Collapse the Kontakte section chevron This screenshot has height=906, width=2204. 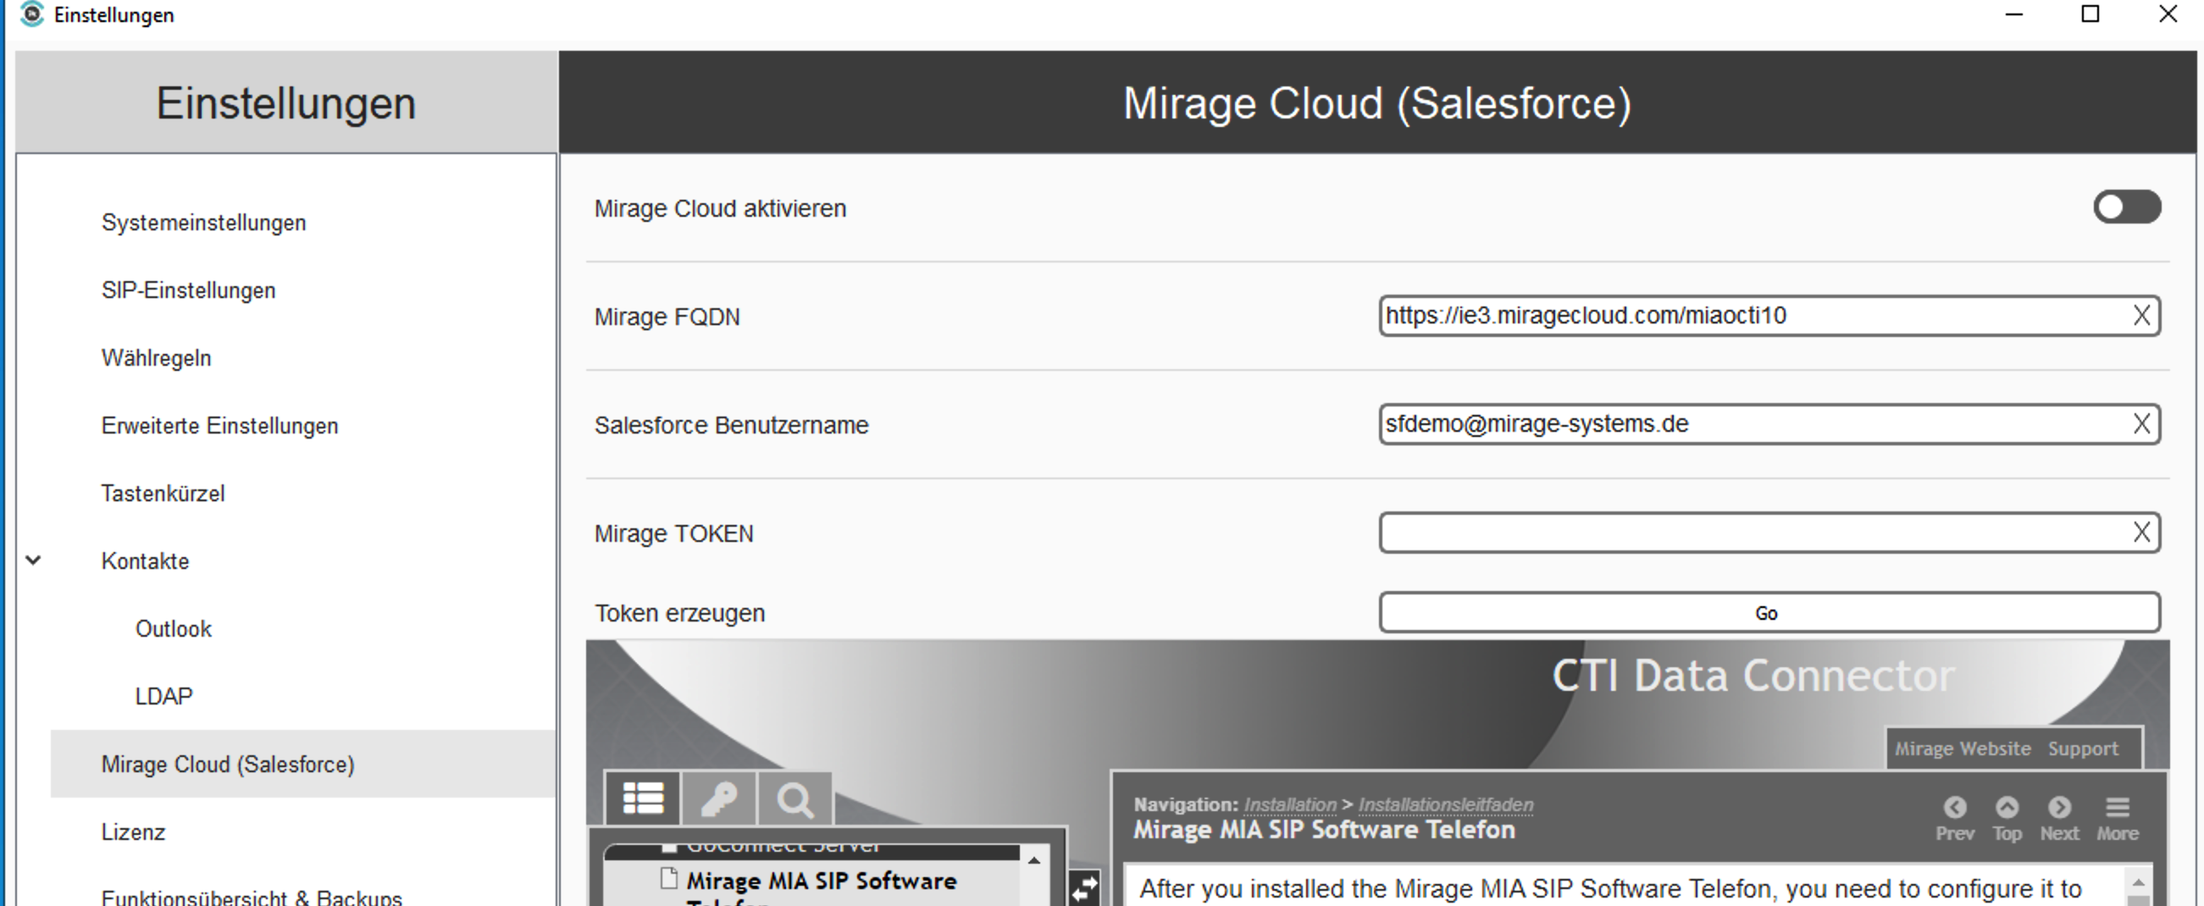click(x=33, y=561)
